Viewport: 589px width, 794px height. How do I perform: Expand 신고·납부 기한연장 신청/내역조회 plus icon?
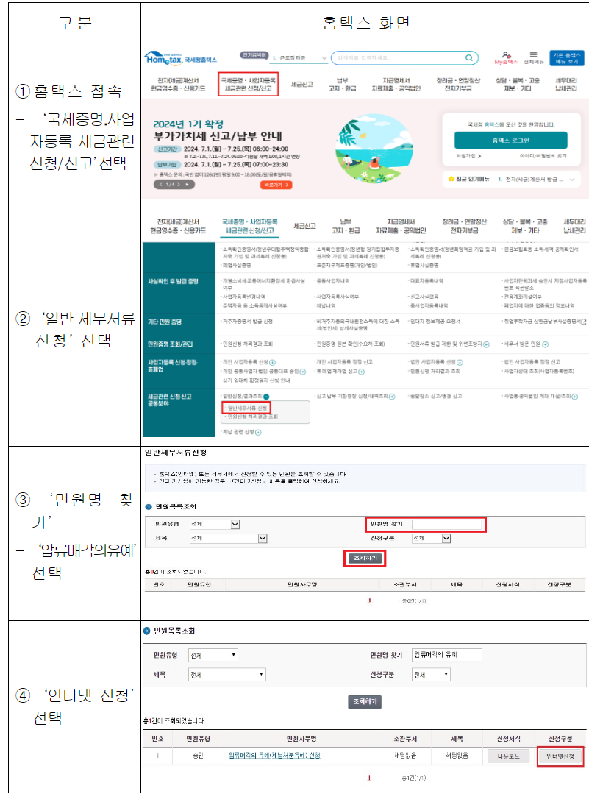pyautogui.click(x=392, y=397)
